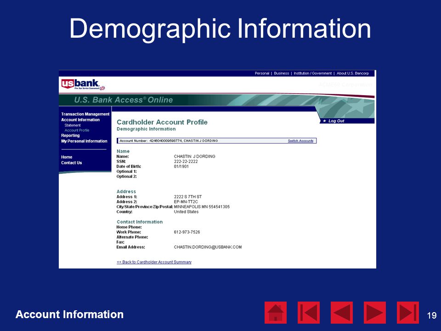This screenshot has height=331, width=441.
Task: Go to previous slide arrow
Action: pos(342,313)
